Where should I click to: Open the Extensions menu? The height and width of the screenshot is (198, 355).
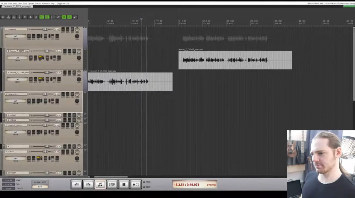tap(46, 3)
